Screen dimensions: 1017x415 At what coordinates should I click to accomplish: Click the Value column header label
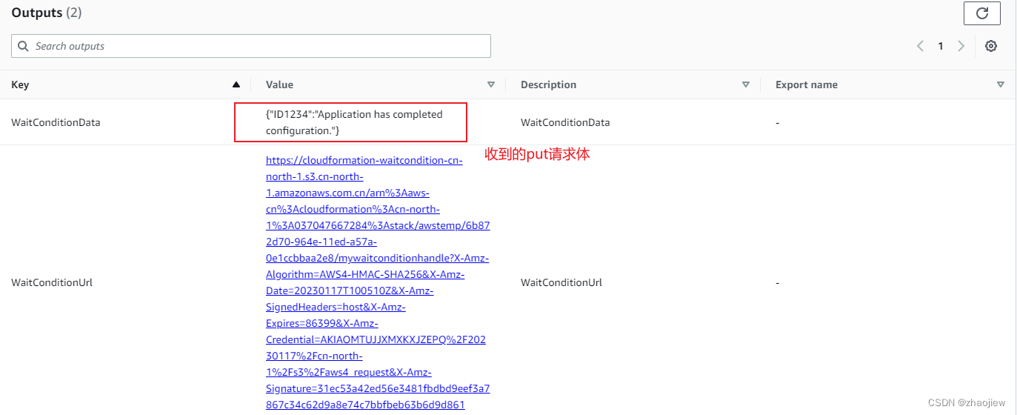pos(279,84)
